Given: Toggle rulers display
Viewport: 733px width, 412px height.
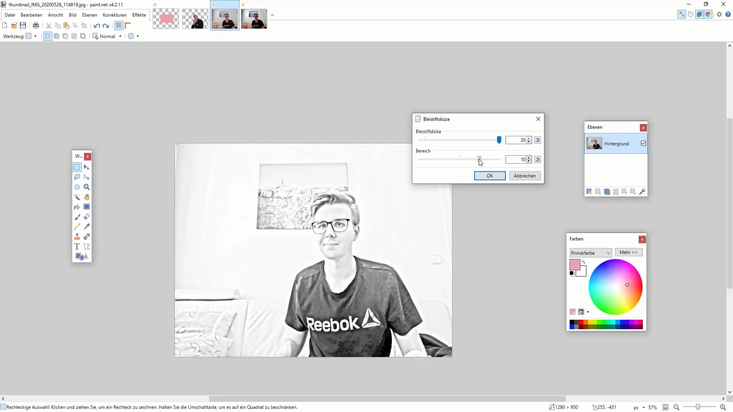Looking at the screenshot, I should click(x=128, y=26).
